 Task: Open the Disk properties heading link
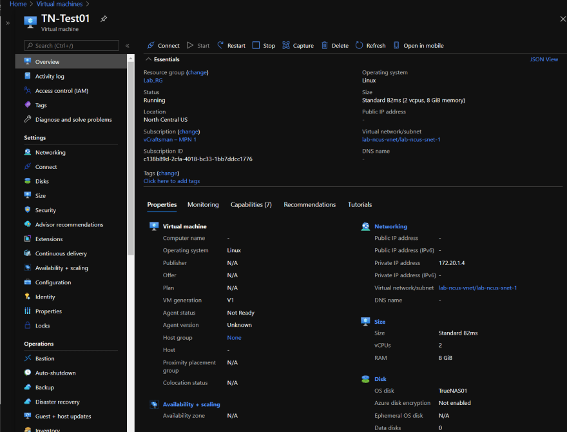(x=380, y=379)
